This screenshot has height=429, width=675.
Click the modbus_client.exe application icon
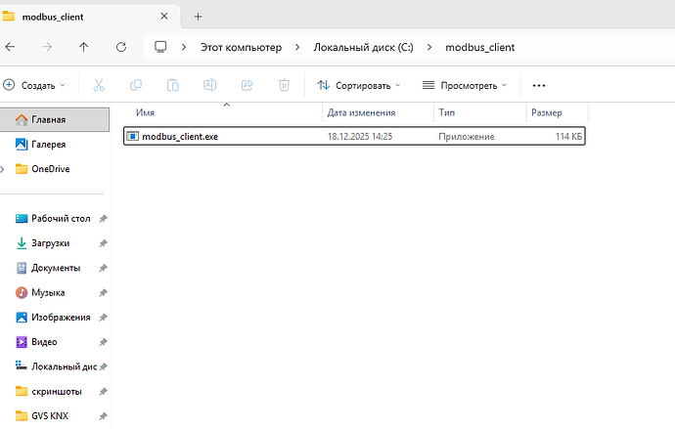pos(133,136)
